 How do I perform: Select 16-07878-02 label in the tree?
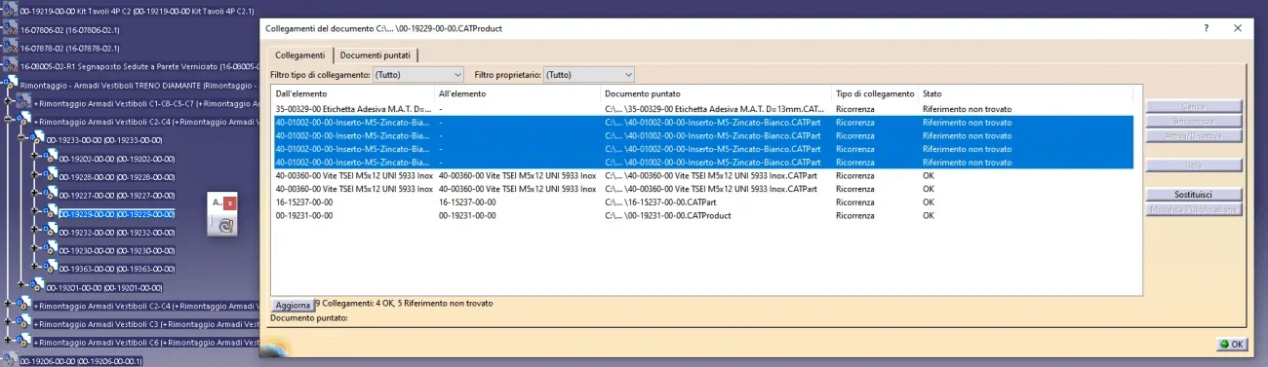tap(70, 48)
